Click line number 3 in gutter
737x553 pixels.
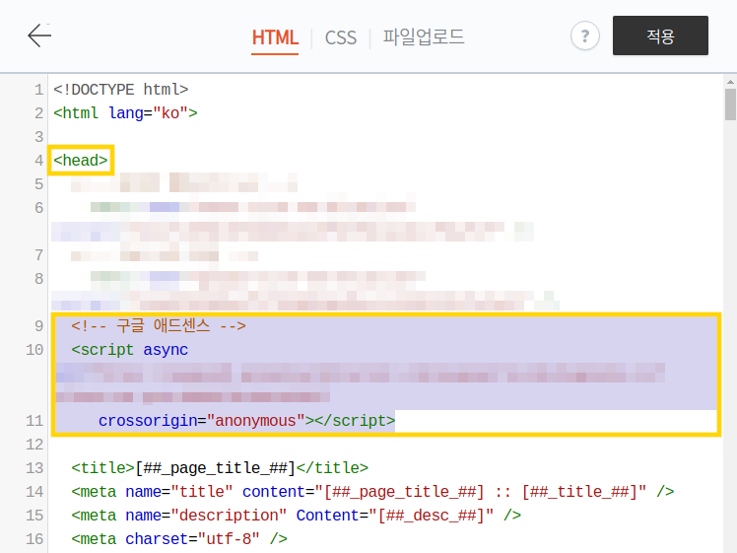tap(39, 137)
